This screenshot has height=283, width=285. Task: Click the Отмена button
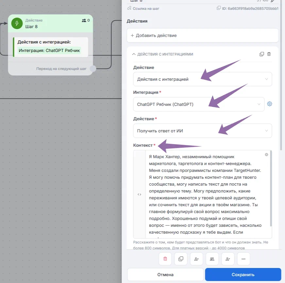(x=165, y=275)
